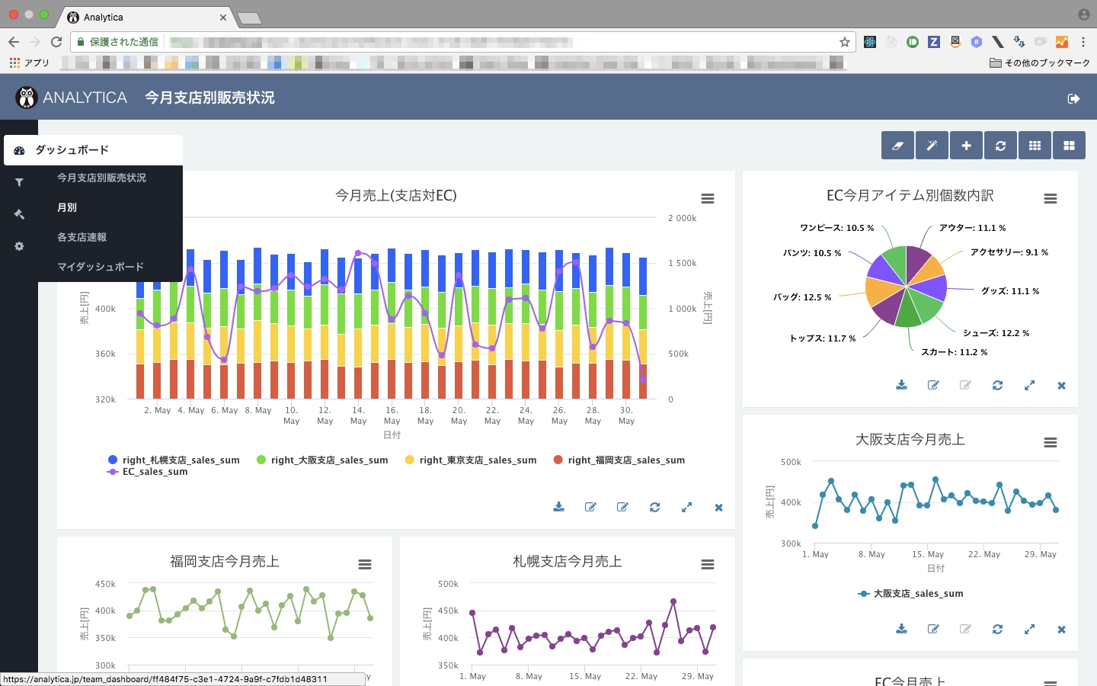Expand the 札幌支店今月売上 chart options menu
Screen dimensions: 1097x686
click(708, 564)
